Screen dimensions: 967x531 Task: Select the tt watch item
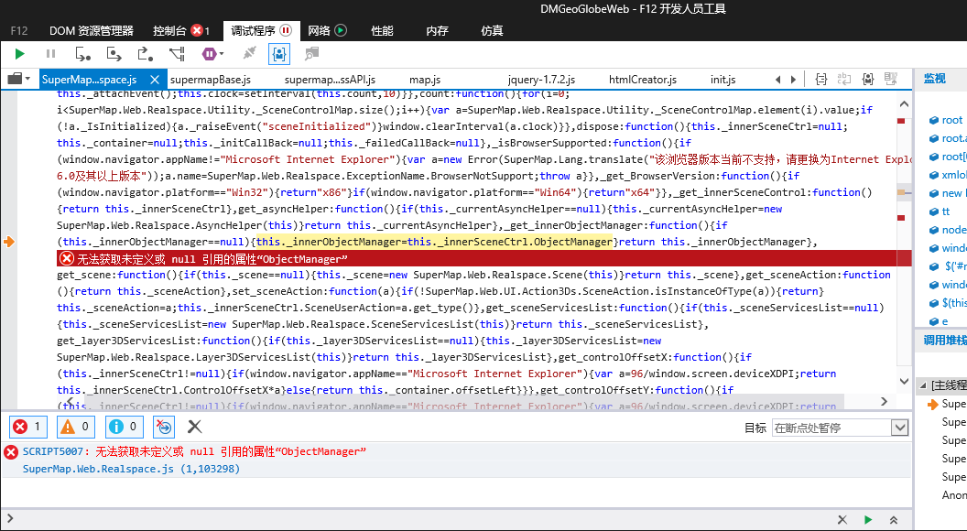coord(940,211)
